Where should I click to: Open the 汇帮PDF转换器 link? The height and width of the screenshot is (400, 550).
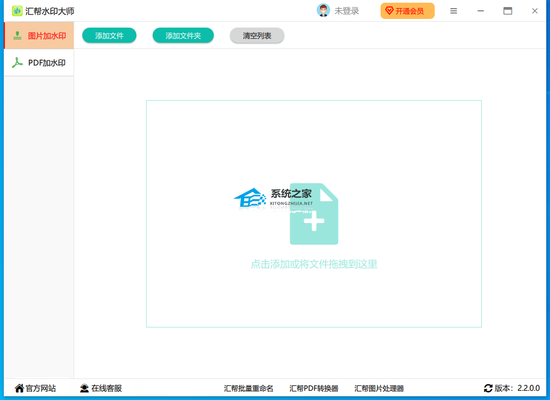tap(314, 388)
